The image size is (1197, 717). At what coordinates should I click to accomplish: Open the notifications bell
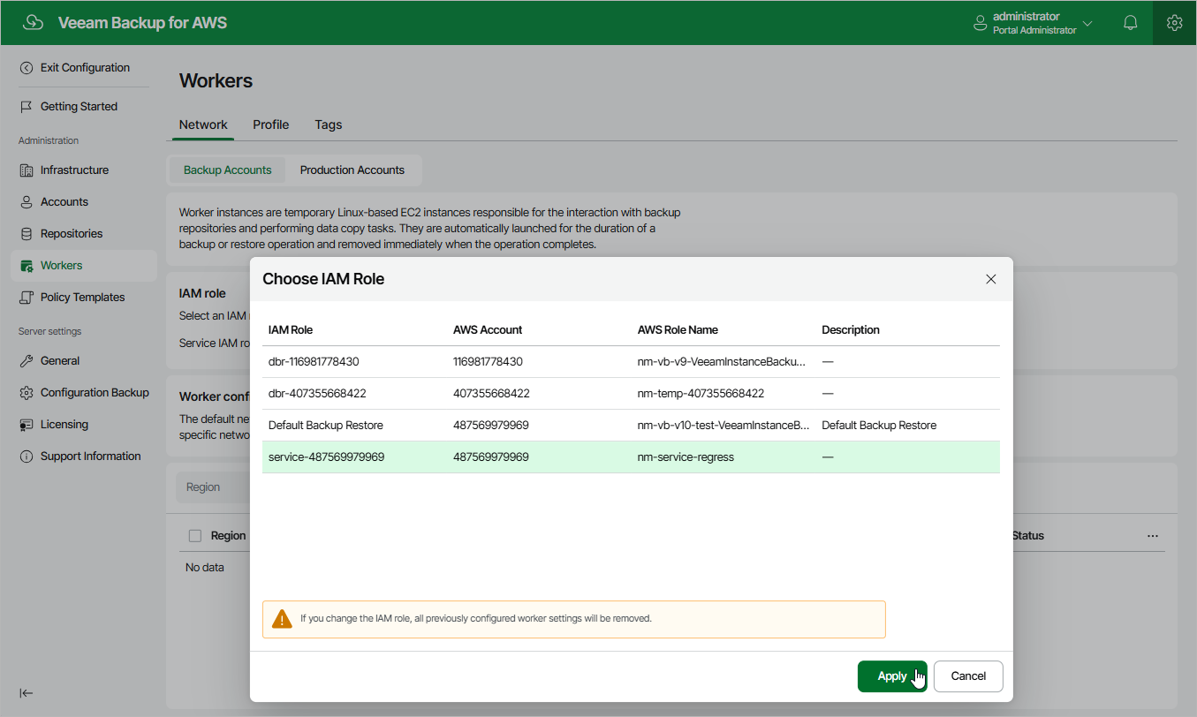pyautogui.click(x=1130, y=23)
